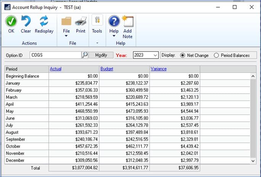Select the March period row label
This screenshot has width=261, height=177.
(x=11, y=97)
